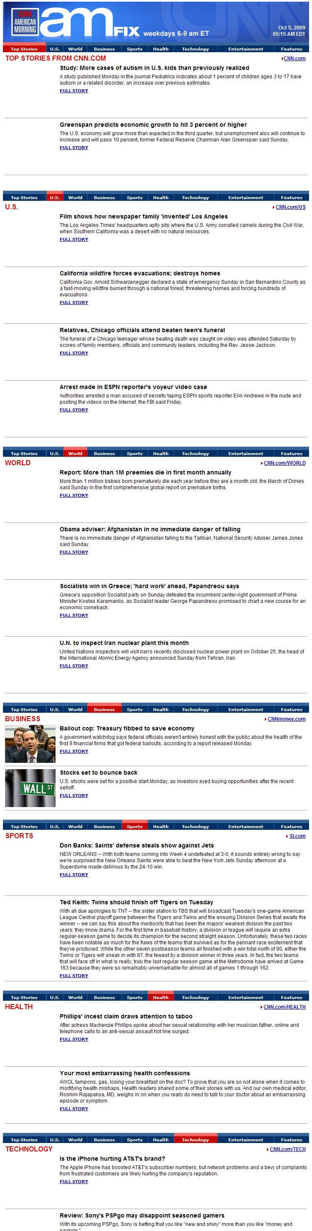Click the date text 'Oct 5, 2009' in the header
312x1231 pixels.
[x=291, y=28]
